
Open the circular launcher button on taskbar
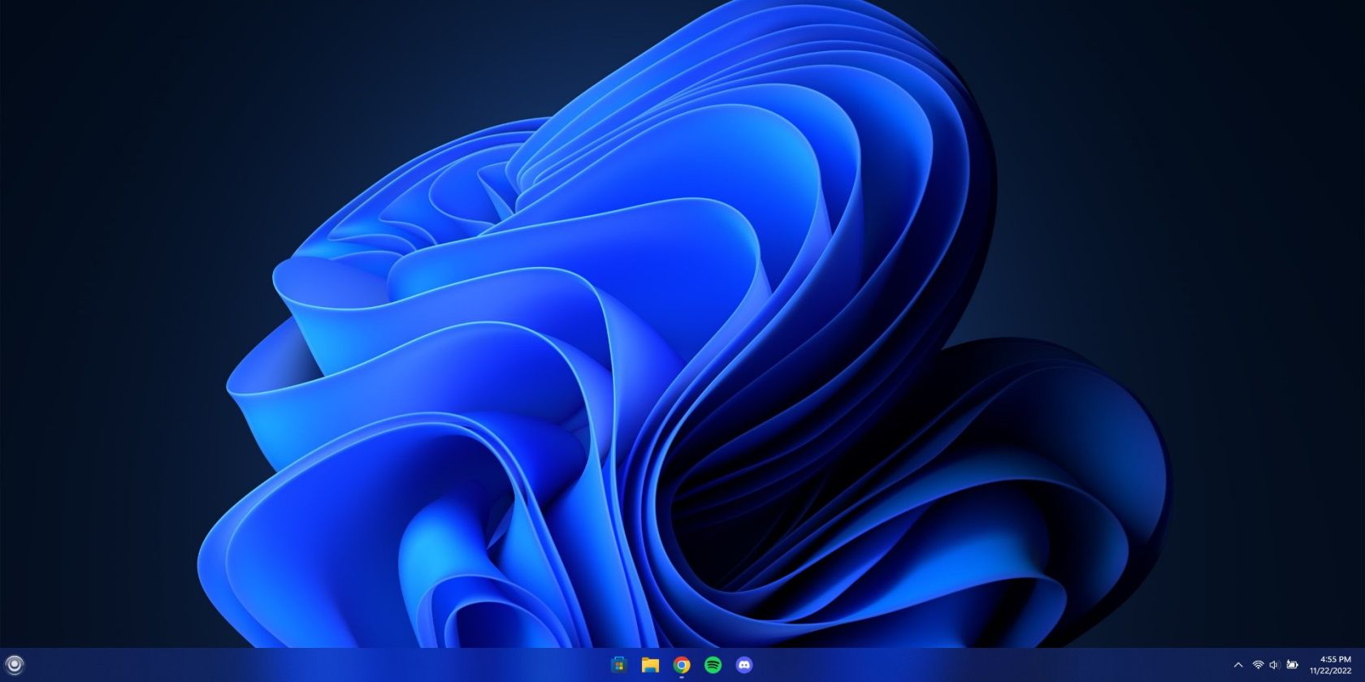click(x=13, y=665)
